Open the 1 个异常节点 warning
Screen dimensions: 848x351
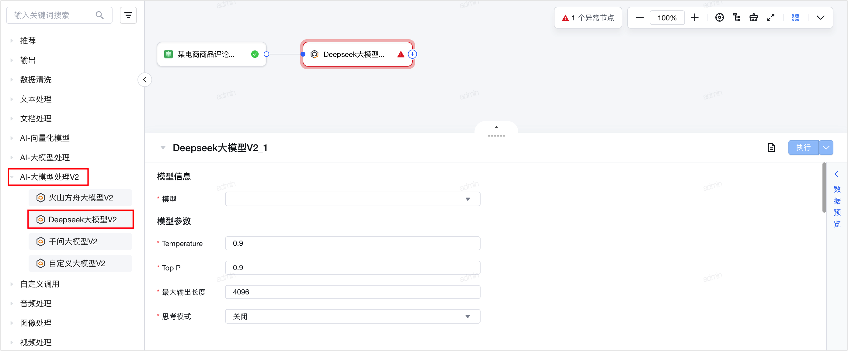[x=588, y=18]
